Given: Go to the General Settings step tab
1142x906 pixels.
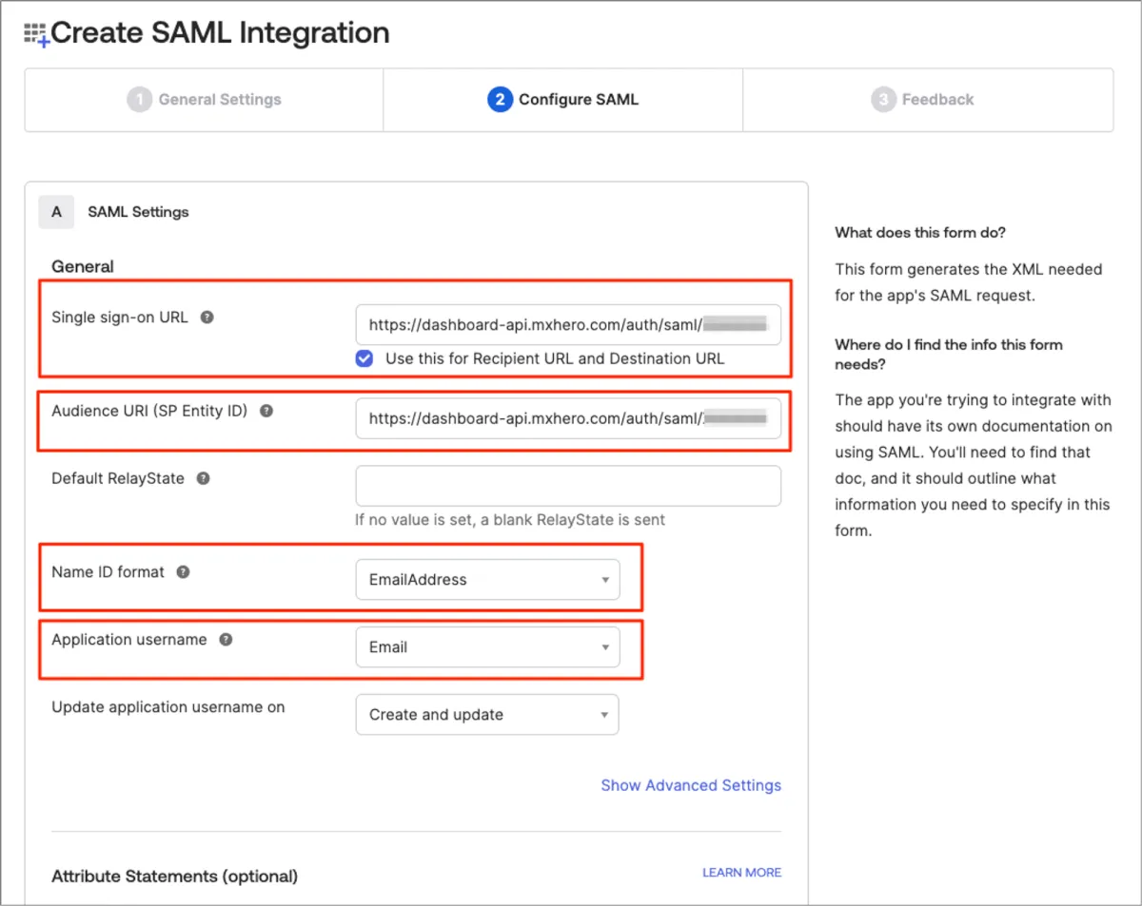Looking at the screenshot, I should (204, 100).
